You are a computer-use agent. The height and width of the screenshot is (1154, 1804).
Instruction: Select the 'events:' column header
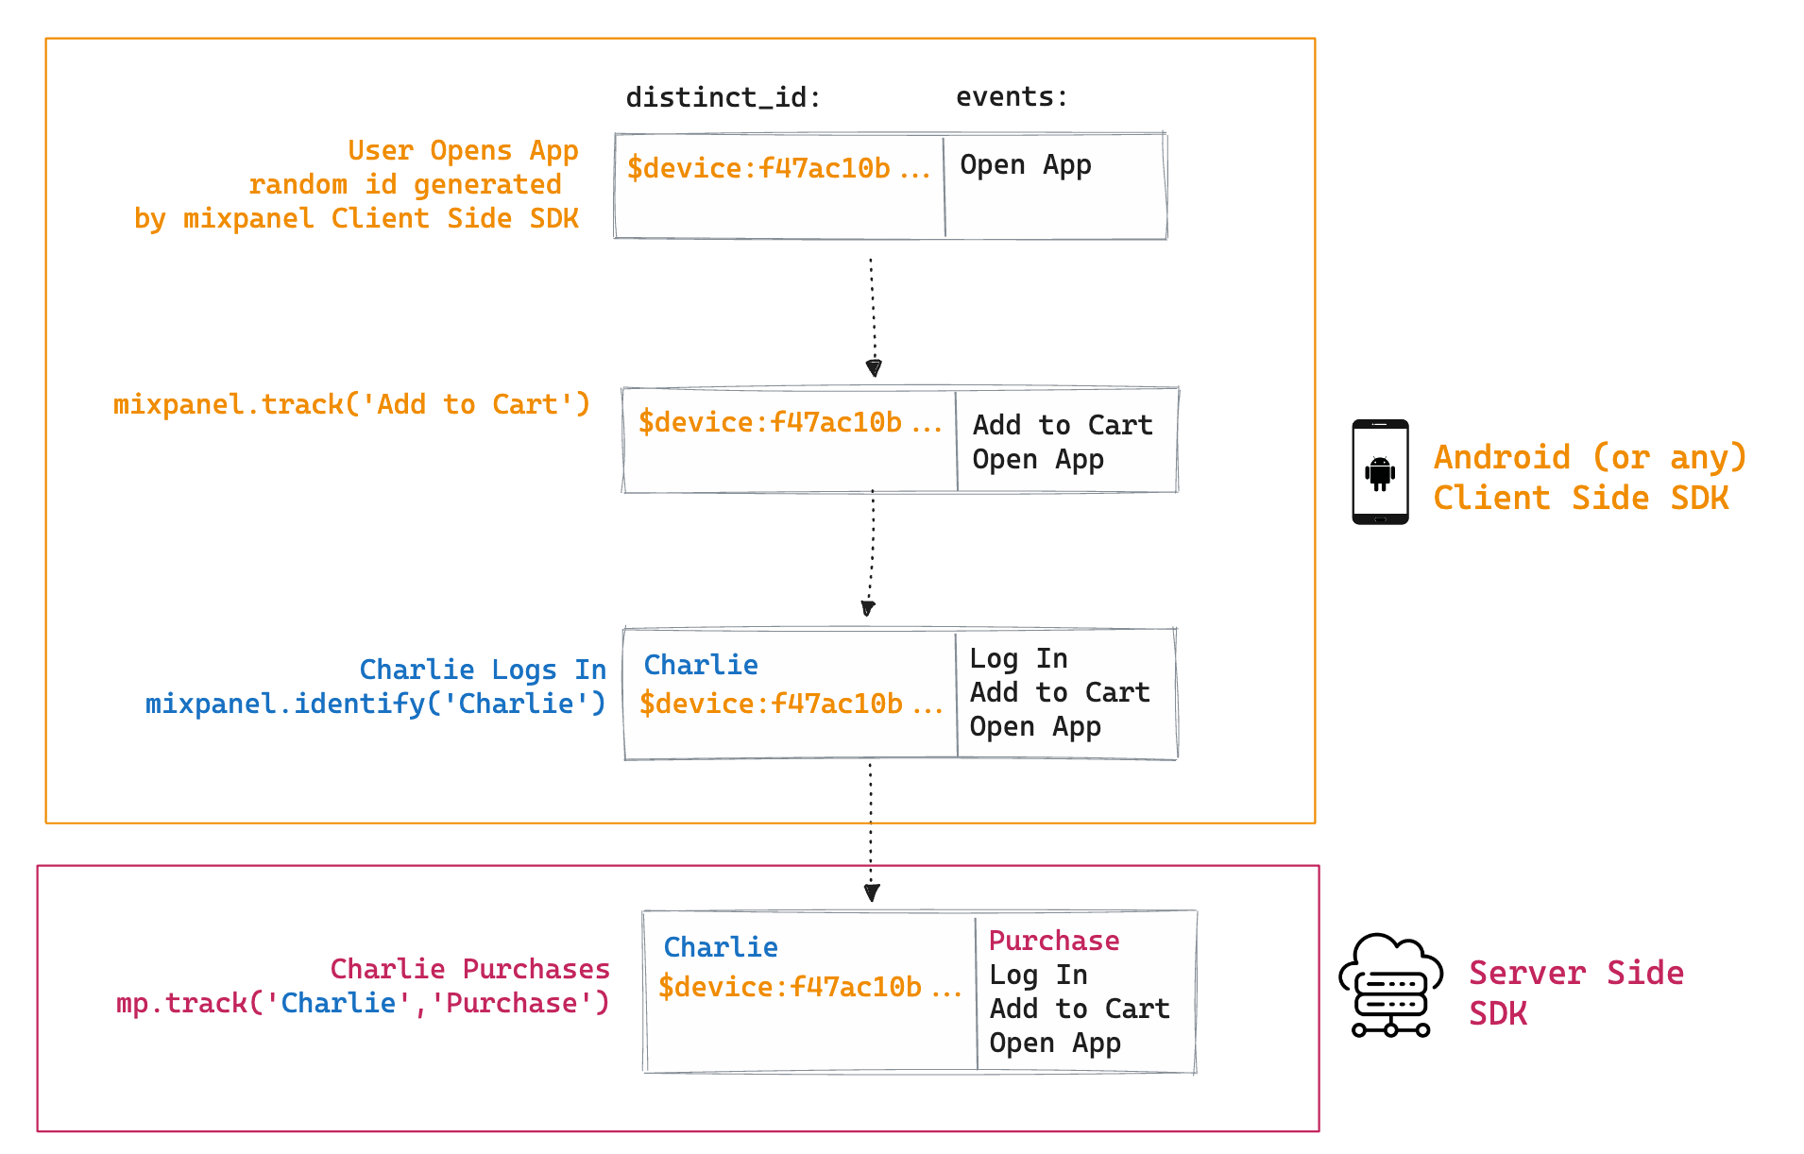point(1012,96)
